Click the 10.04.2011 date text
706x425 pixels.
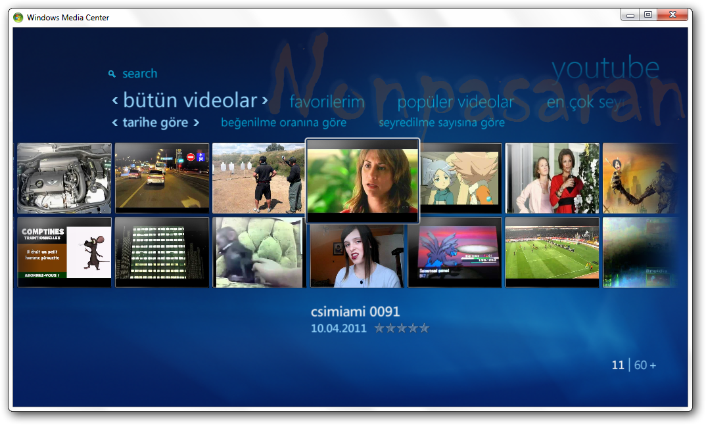click(x=339, y=328)
